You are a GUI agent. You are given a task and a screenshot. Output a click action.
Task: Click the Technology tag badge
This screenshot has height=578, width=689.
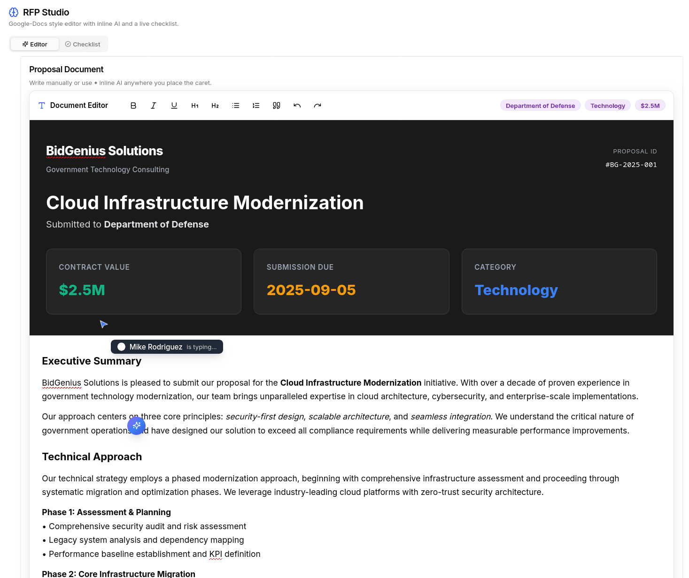click(607, 106)
